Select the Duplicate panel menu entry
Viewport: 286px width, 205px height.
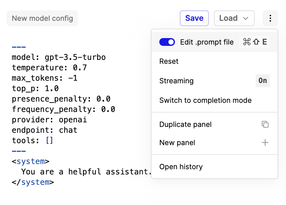[214, 124]
